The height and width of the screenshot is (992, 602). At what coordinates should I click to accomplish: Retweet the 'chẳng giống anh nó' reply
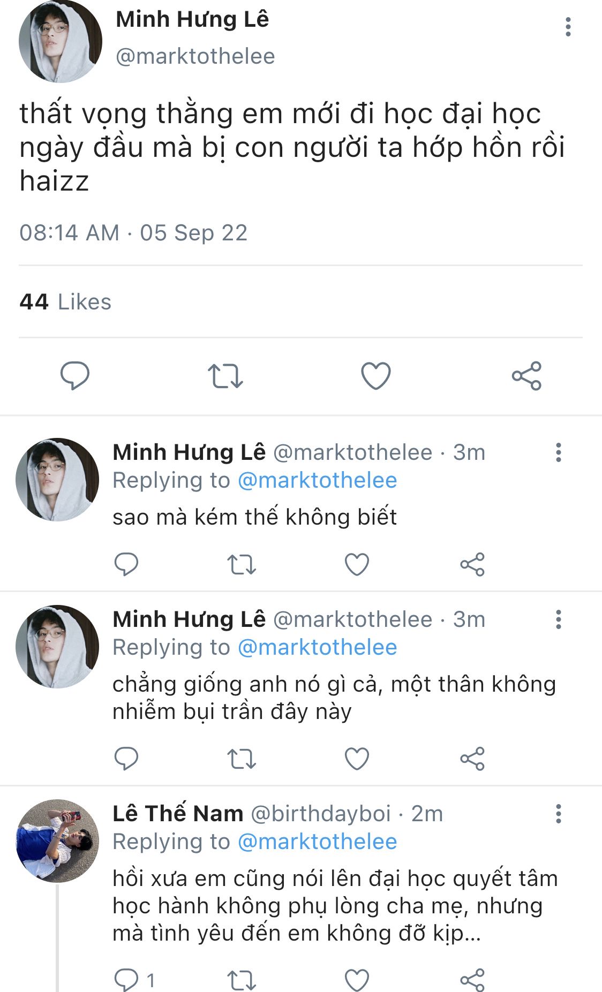(x=242, y=759)
